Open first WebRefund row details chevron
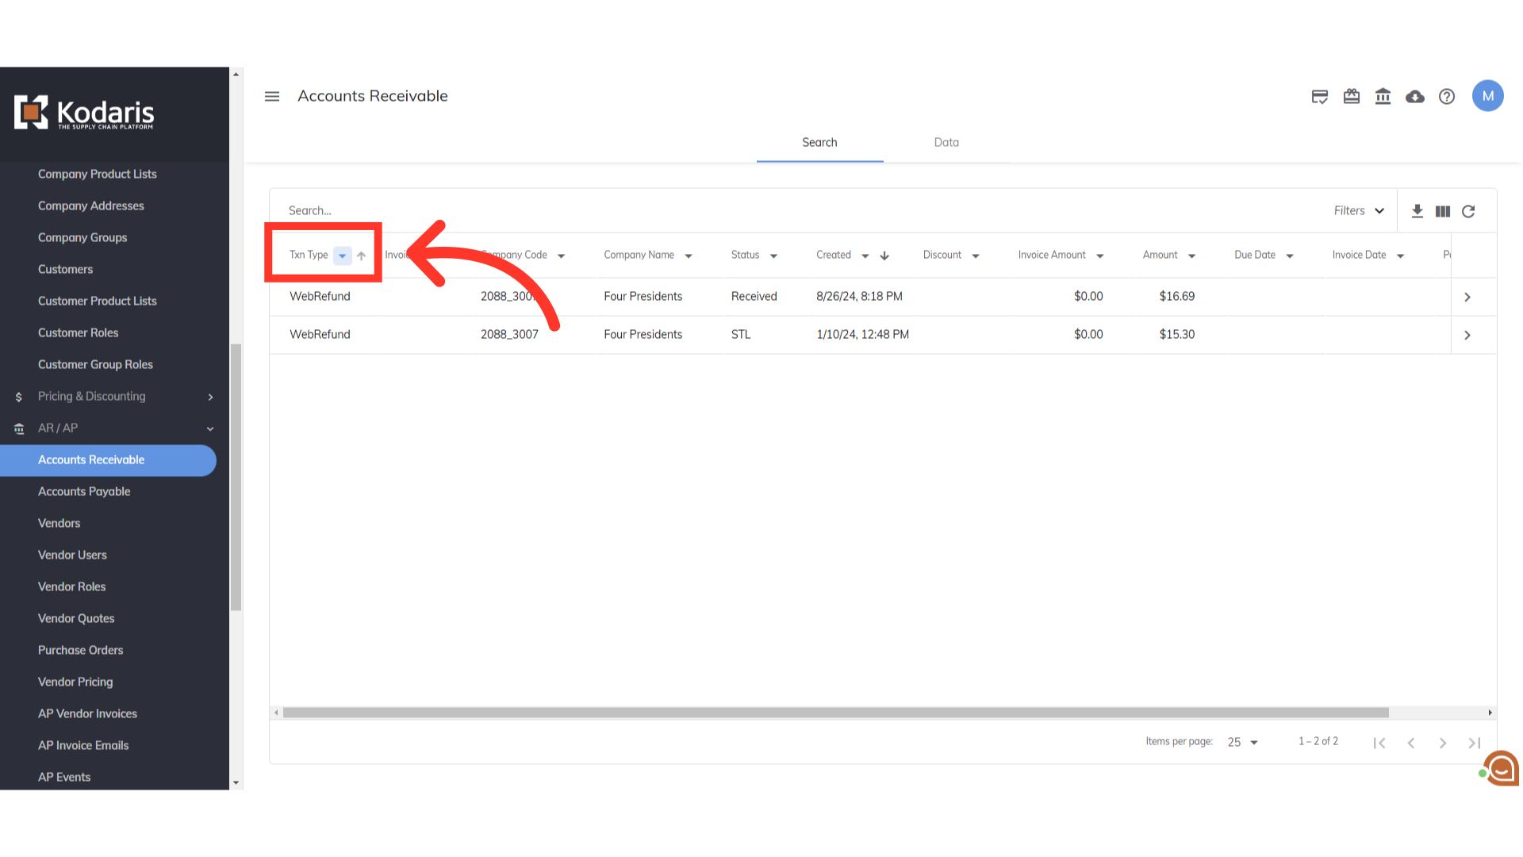1523x857 pixels. pos(1467,297)
